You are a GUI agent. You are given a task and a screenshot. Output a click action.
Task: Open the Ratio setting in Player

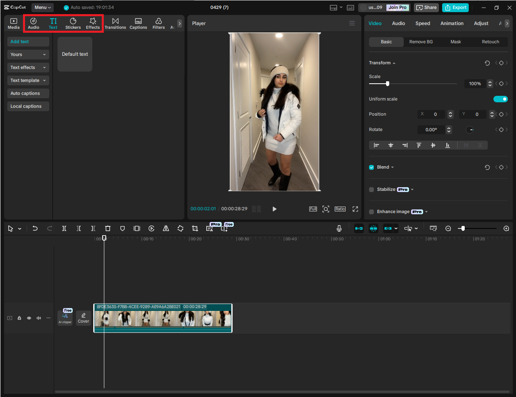(x=340, y=209)
